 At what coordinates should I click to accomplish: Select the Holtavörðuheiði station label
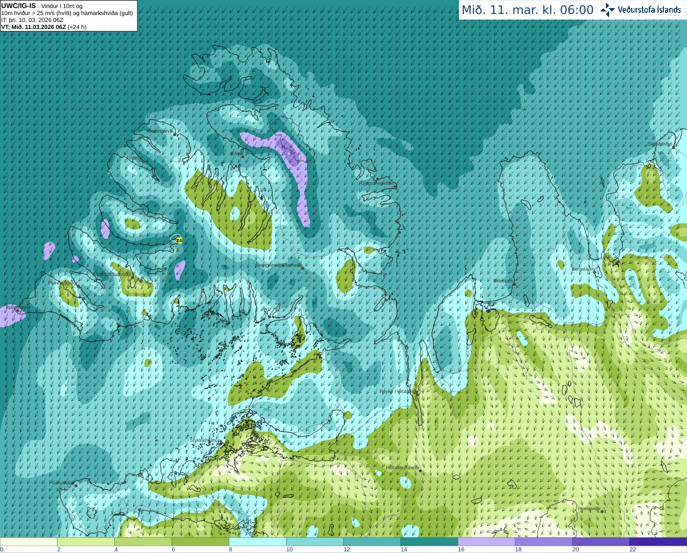tap(403, 468)
